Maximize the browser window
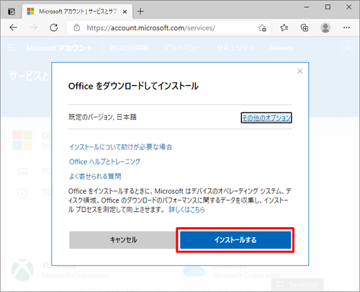 pos(328,7)
